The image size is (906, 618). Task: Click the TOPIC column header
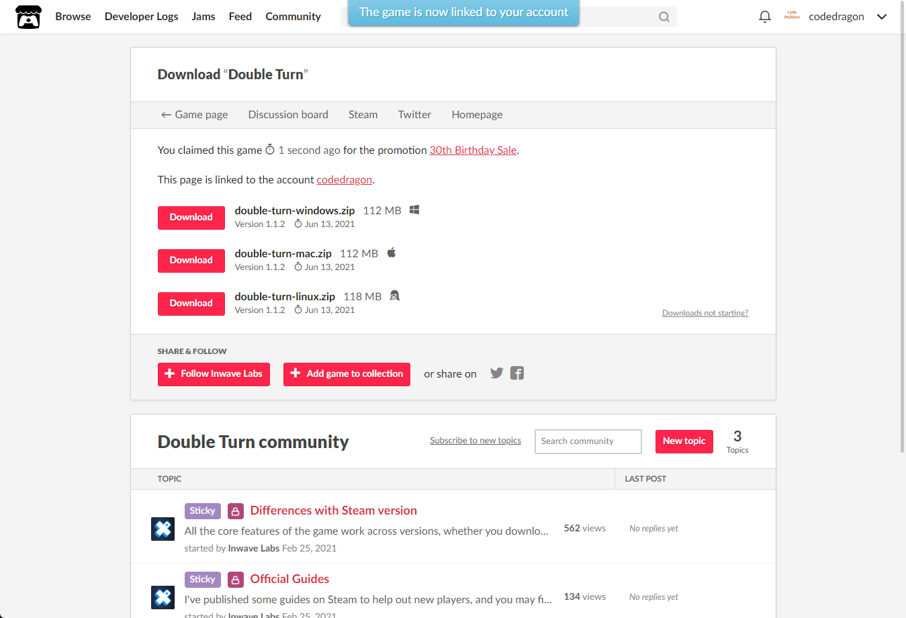pos(169,479)
